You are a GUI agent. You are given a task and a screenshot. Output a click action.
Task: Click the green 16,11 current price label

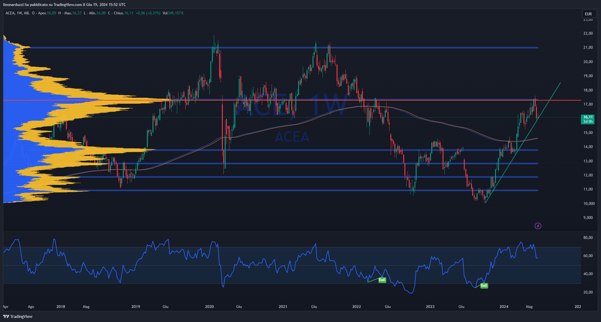tap(588, 119)
